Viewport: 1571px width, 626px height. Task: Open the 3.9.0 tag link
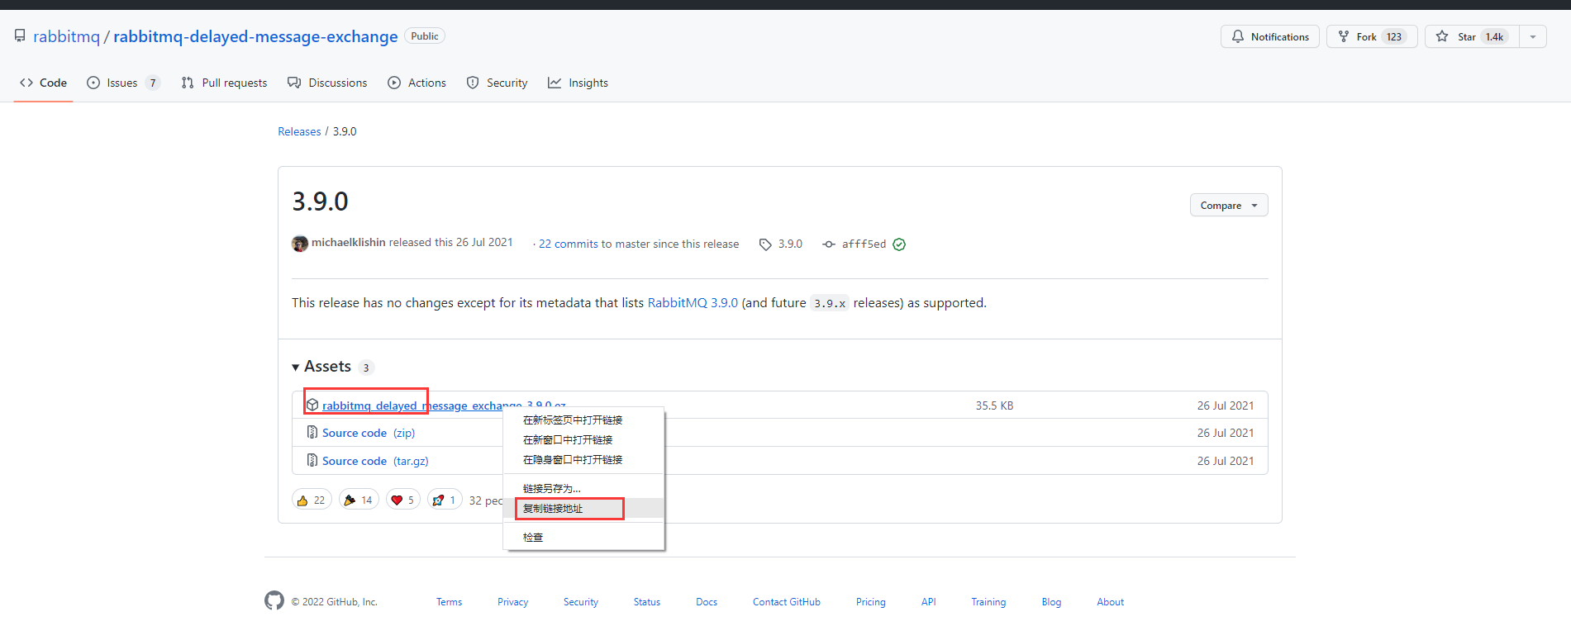pyautogui.click(x=790, y=244)
